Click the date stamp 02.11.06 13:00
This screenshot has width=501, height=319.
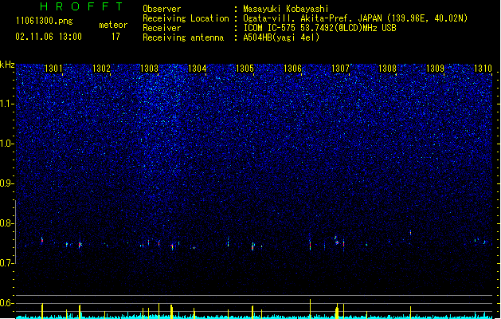tap(49, 37)
